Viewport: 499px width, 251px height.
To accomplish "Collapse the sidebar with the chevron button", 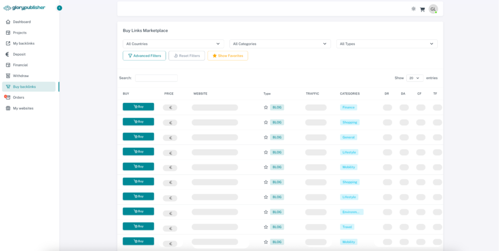I will [59, 8].
